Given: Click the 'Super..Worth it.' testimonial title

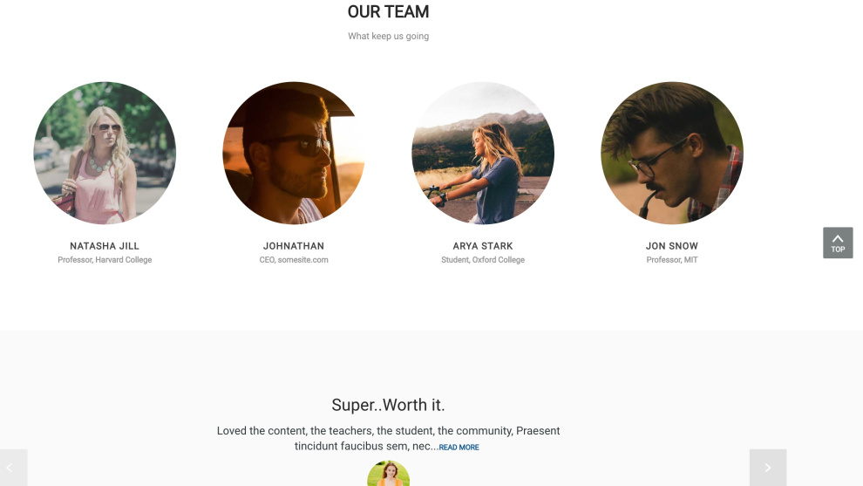Looking at the screenshot, I should 388,405.
